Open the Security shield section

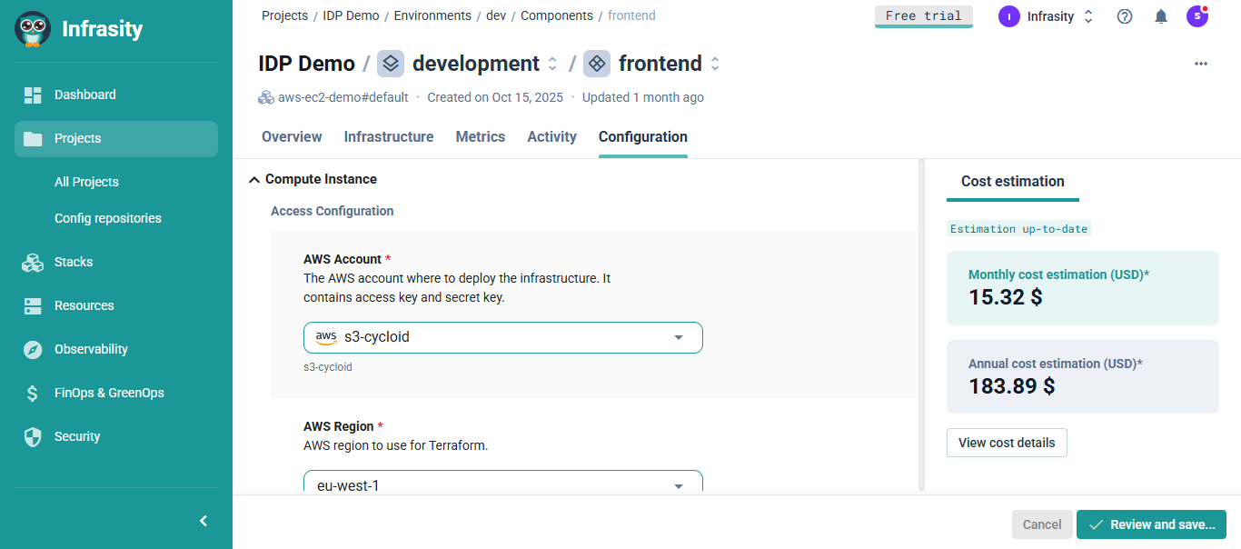click(34, 436)
